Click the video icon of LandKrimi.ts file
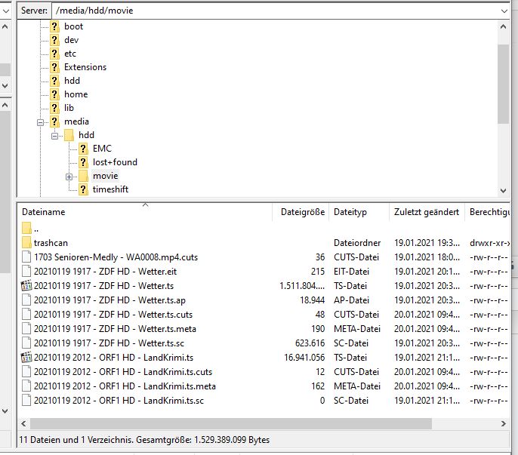Image resolution: width=518 pixels, height=455 pixels. (28, 357)
